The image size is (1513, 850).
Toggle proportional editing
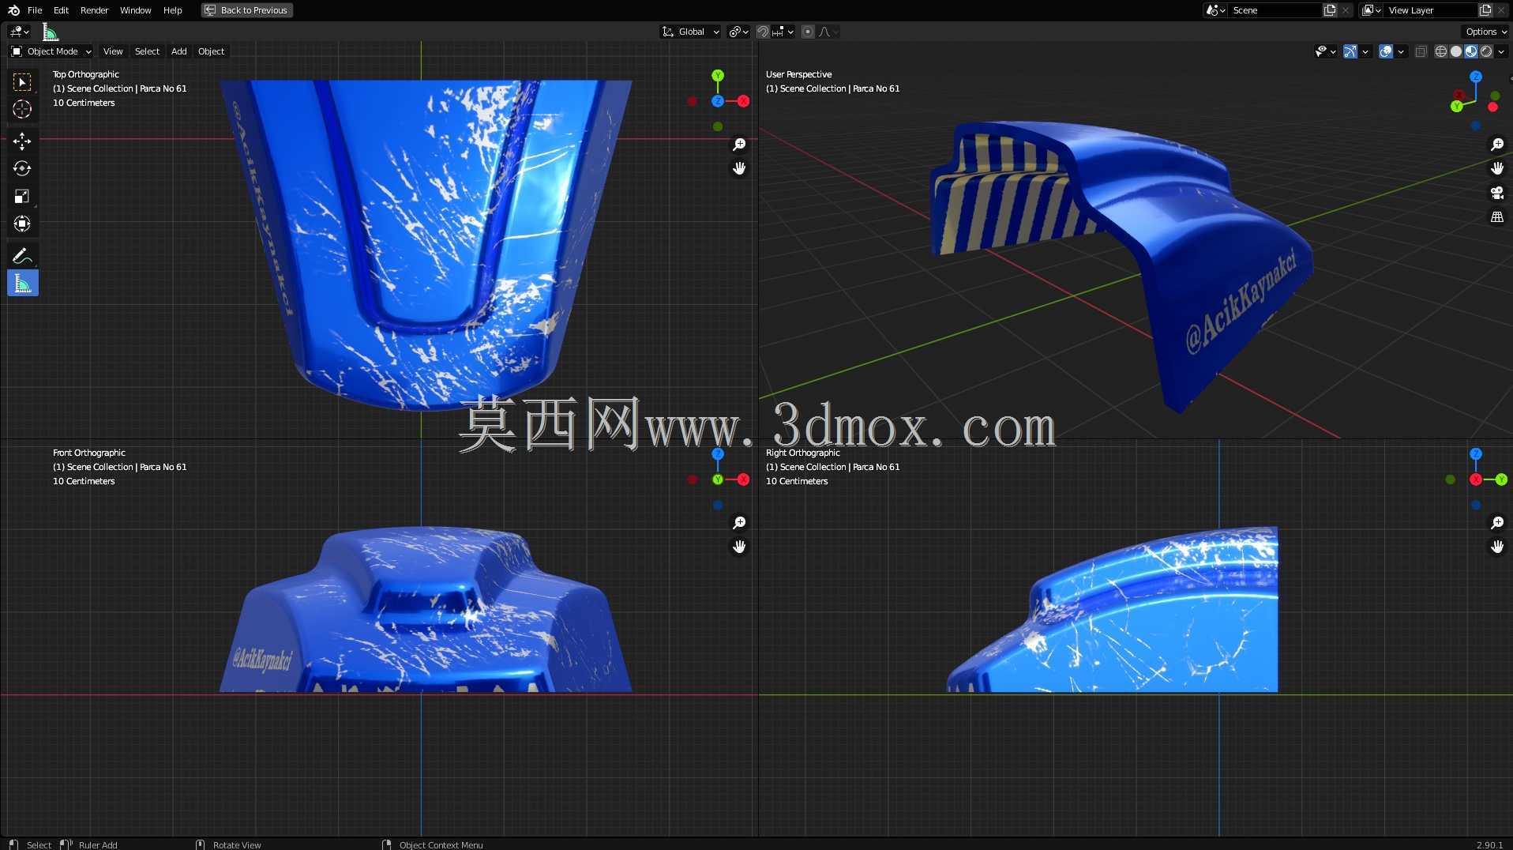pyautogui.click(x=808, y=32)
